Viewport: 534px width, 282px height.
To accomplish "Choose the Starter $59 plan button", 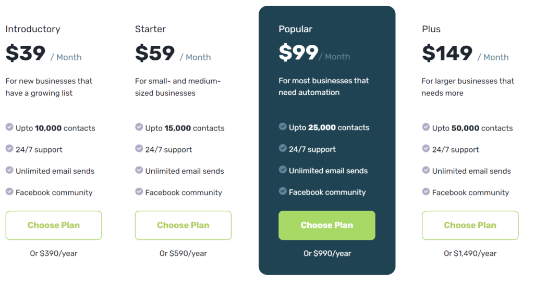I will click(x=183, y=225).
